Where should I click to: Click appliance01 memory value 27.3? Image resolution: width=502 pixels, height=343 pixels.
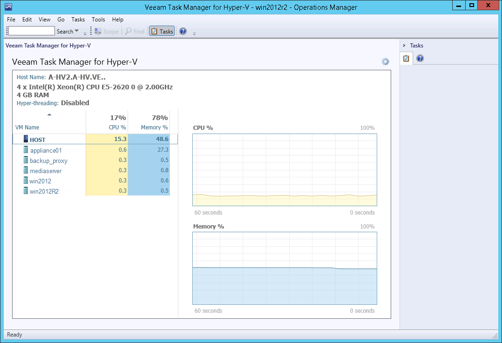(163, 149)
